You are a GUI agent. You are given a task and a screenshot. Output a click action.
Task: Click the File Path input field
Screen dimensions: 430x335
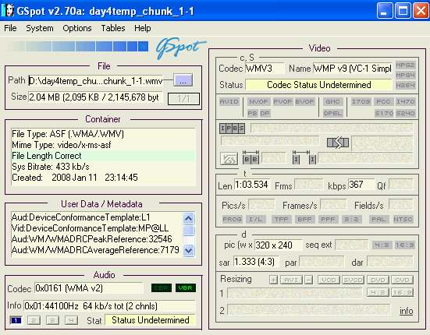click(x=96, y=81)
